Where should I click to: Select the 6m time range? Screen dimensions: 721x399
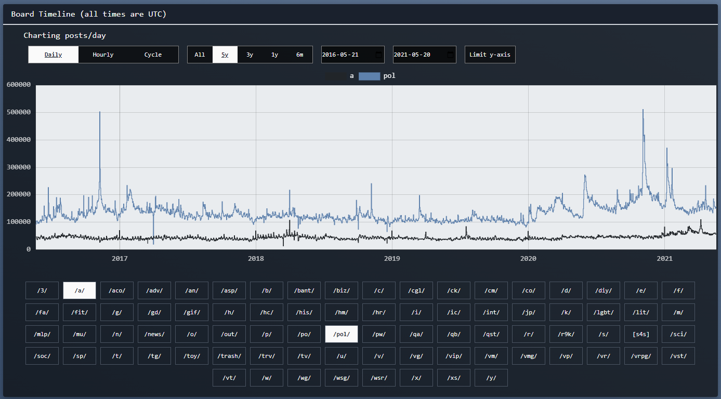click(299, 55)
